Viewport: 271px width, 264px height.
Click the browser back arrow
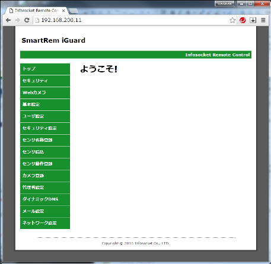point(8,20)
